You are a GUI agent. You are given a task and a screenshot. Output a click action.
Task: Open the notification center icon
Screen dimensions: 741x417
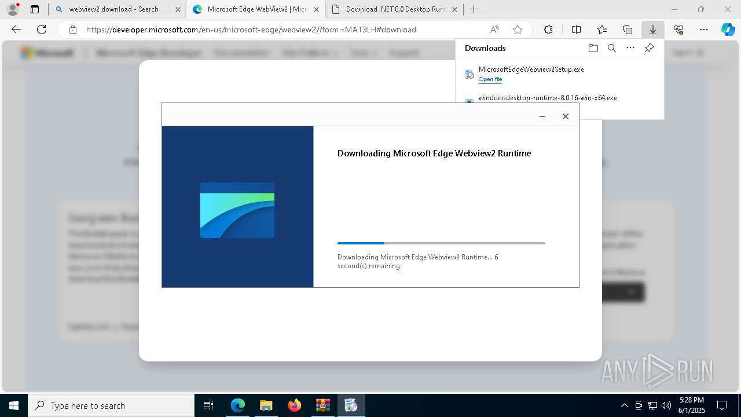pos(722,405)
